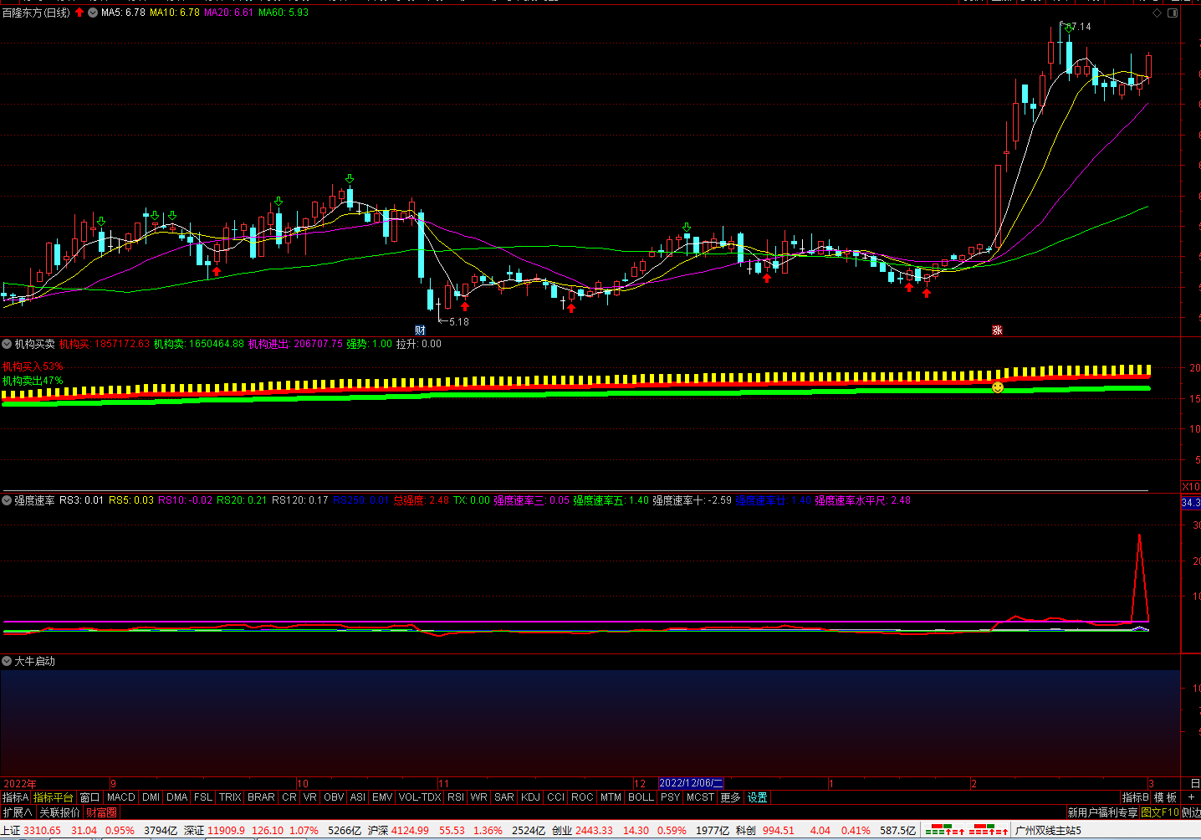Select the 指标A tab

pos(15,797)
